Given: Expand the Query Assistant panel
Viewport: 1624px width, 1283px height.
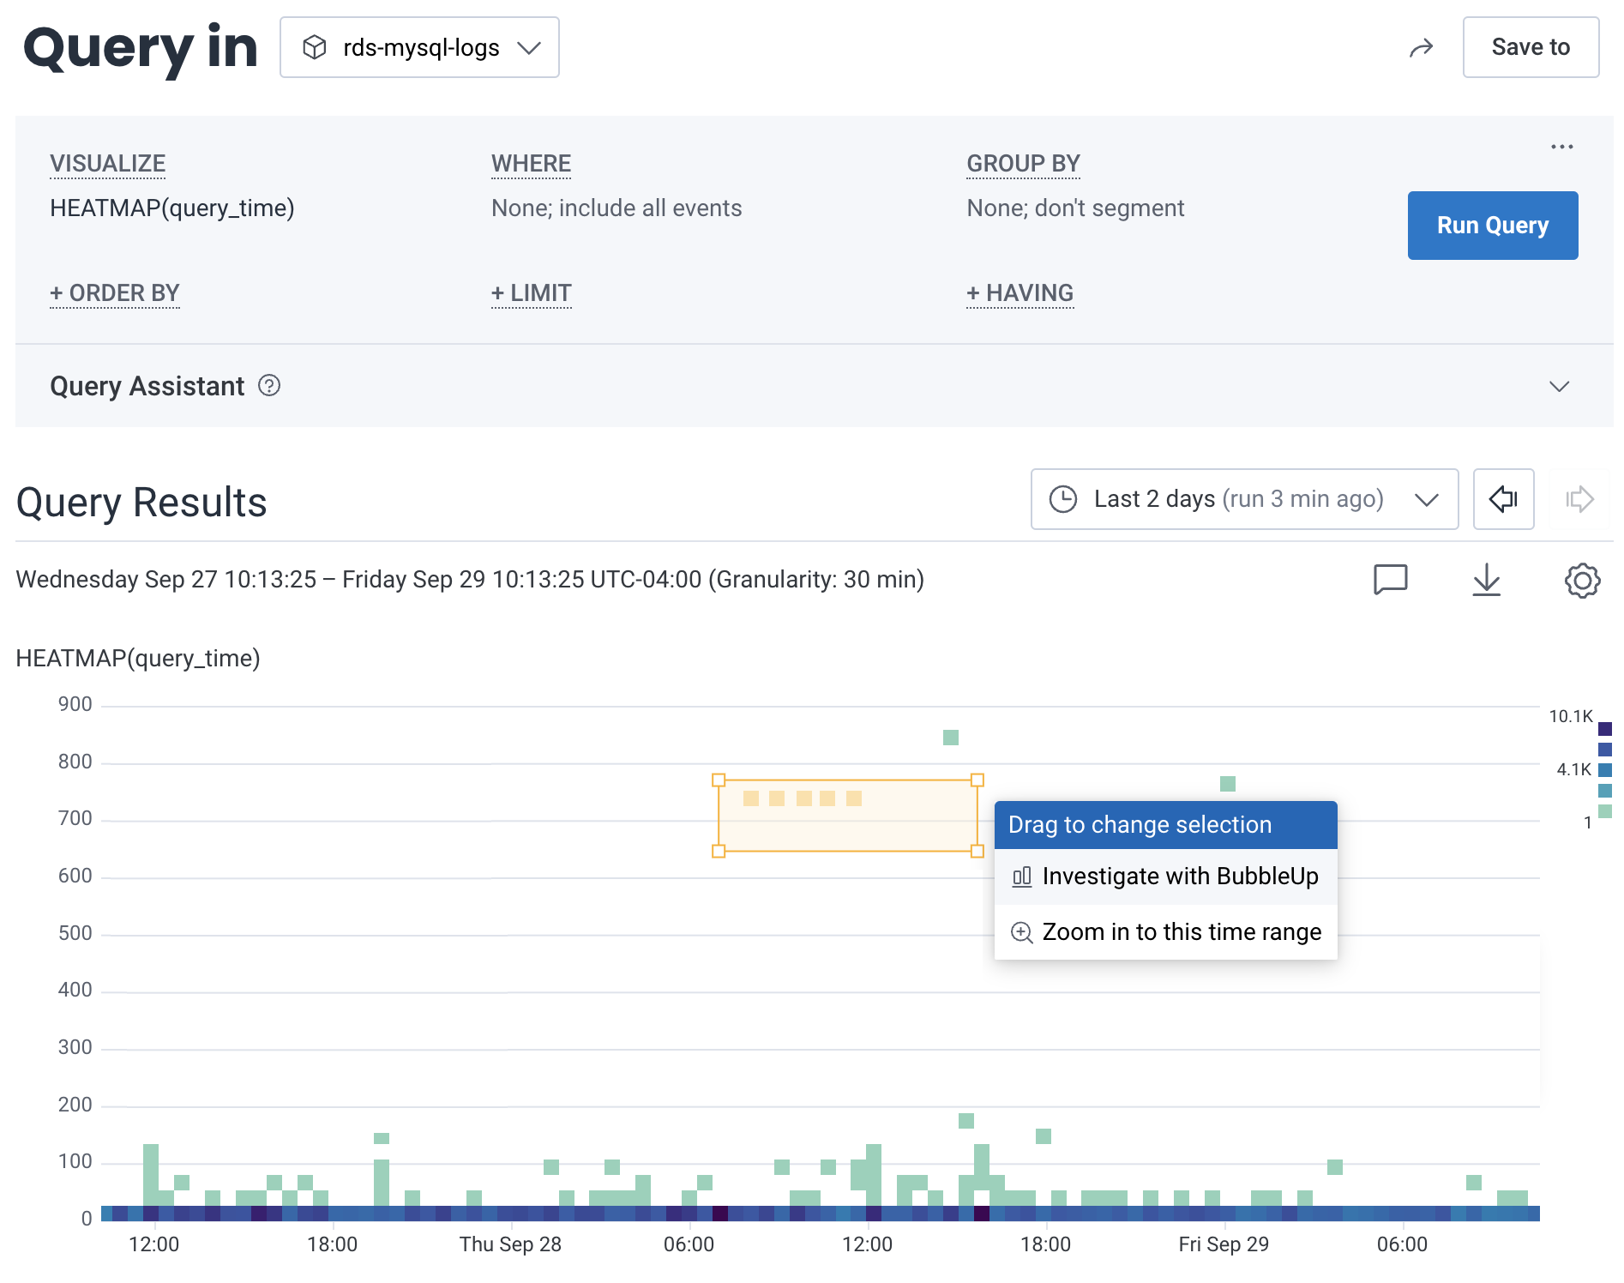Looking at the screenshot, I should (x=1561, y=386).
